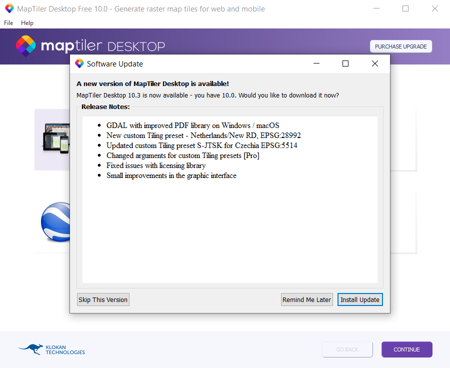Click Install Update to download version 10.3
This screenshot has height=368, width=450.
pyautogui.click(x=360, y=299)
